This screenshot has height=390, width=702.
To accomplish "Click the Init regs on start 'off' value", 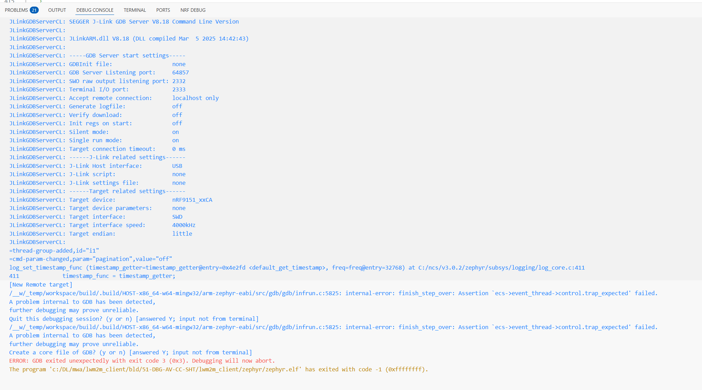I will pos(177,123).
